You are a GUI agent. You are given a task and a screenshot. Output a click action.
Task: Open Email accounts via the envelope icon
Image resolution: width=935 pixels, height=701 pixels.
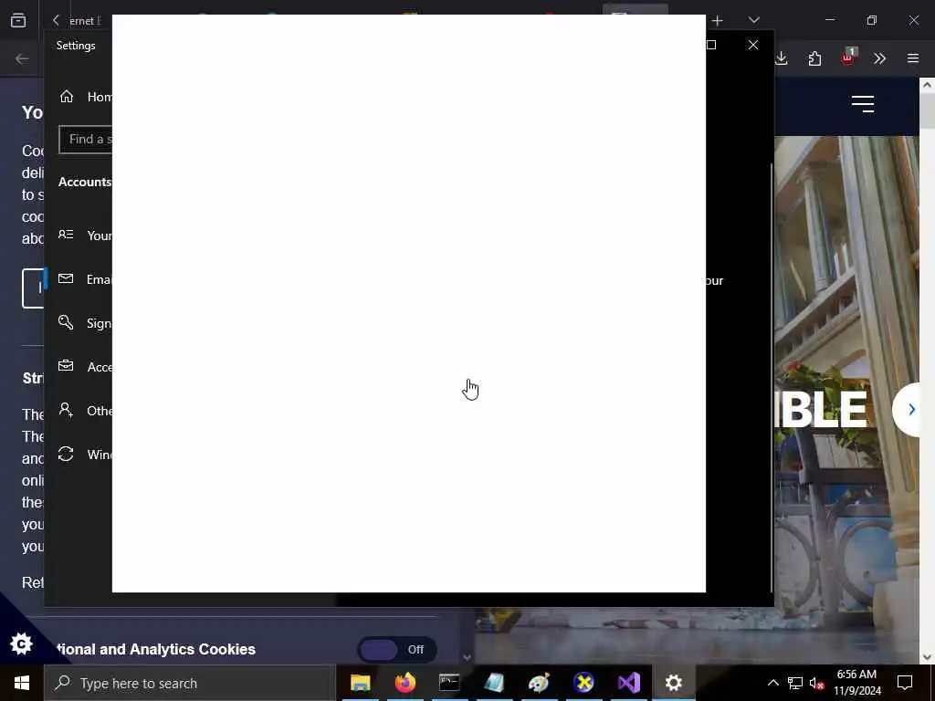pos(66,278)
